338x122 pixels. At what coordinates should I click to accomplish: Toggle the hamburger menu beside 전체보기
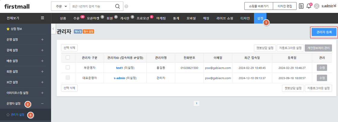coord(43,18)
